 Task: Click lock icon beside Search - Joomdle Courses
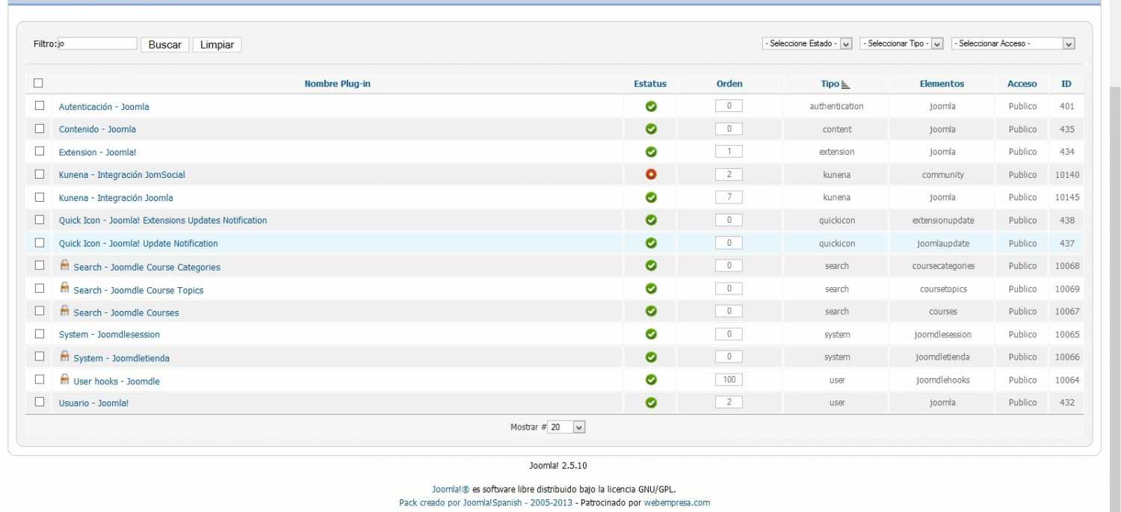pos(64,310)
